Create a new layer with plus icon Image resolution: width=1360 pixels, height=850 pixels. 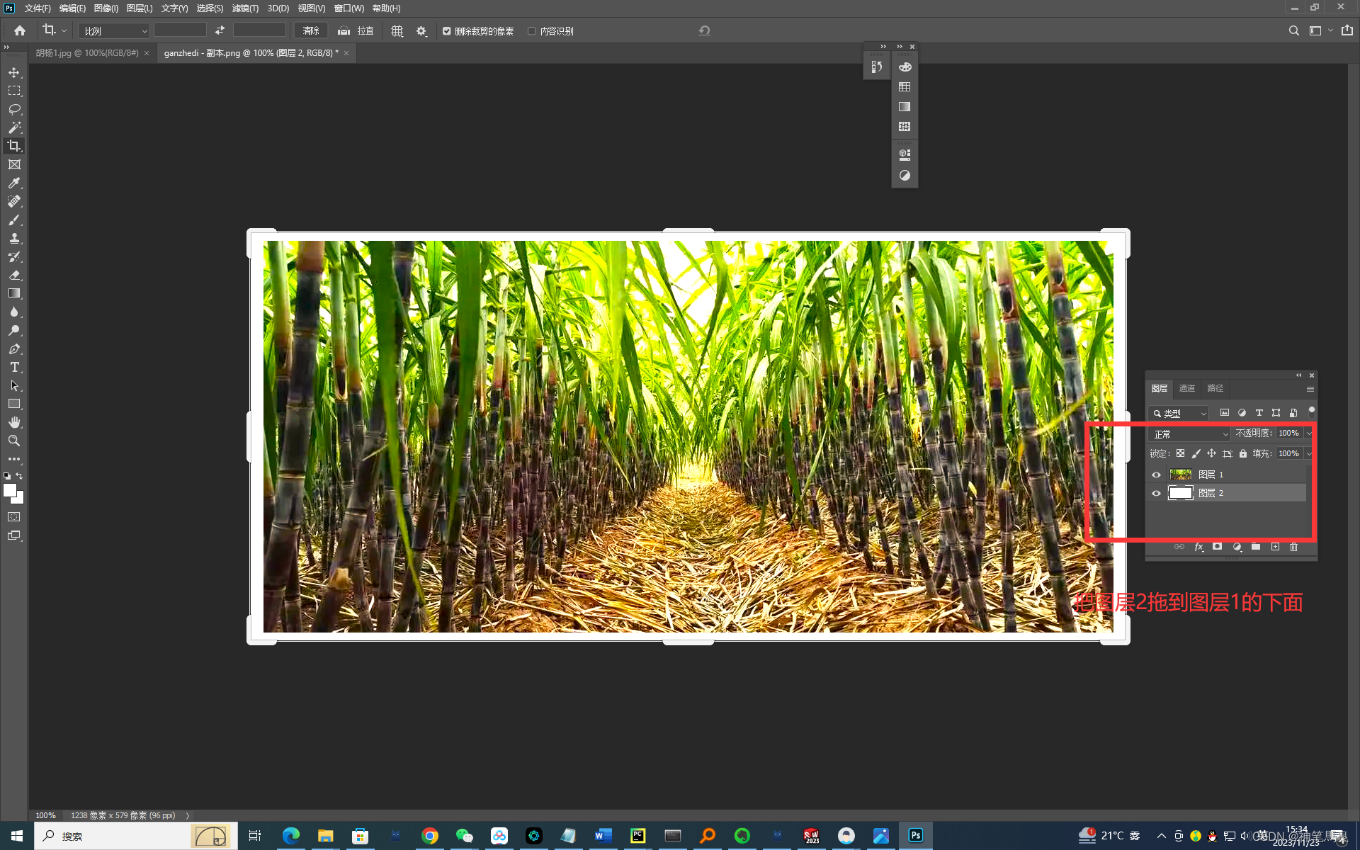pyautogui.click(x=1275, y=547)
